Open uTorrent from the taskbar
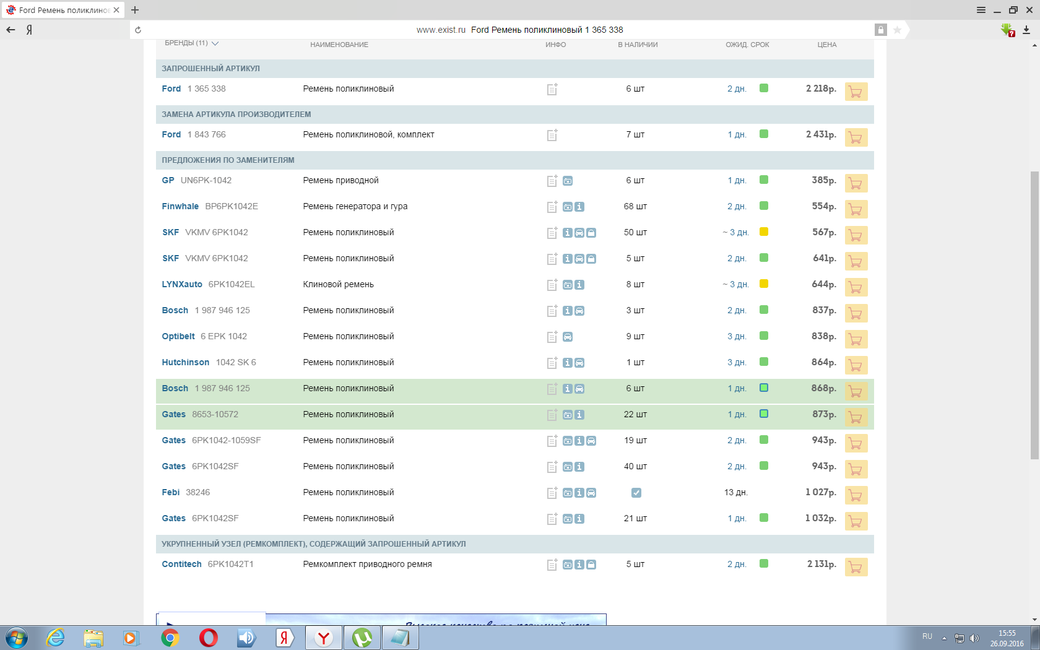Image resolution: width=1040 pixels, height=650 pixels. tap(362, 638)
